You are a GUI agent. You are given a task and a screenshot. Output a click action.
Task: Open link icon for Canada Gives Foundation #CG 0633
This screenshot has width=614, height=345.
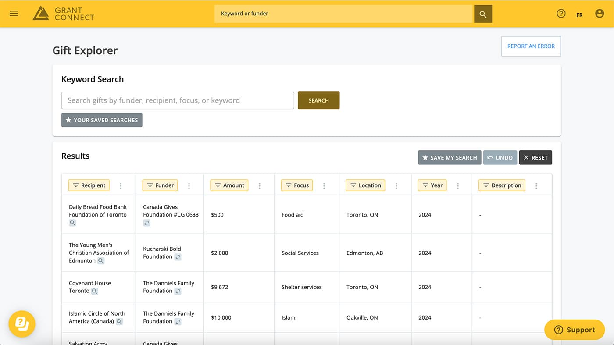point(146,223)
